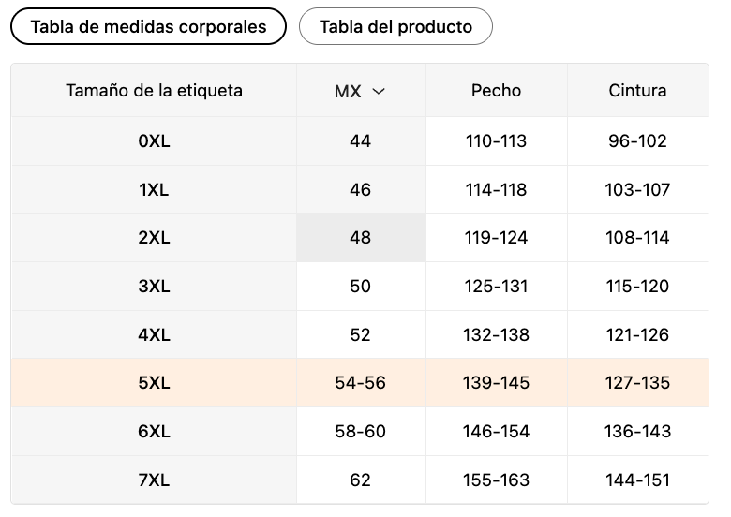The width and height of the screenshot is (731, 517).
Task: Select the 3XL size row label
Action: click(x=154, y=287)
